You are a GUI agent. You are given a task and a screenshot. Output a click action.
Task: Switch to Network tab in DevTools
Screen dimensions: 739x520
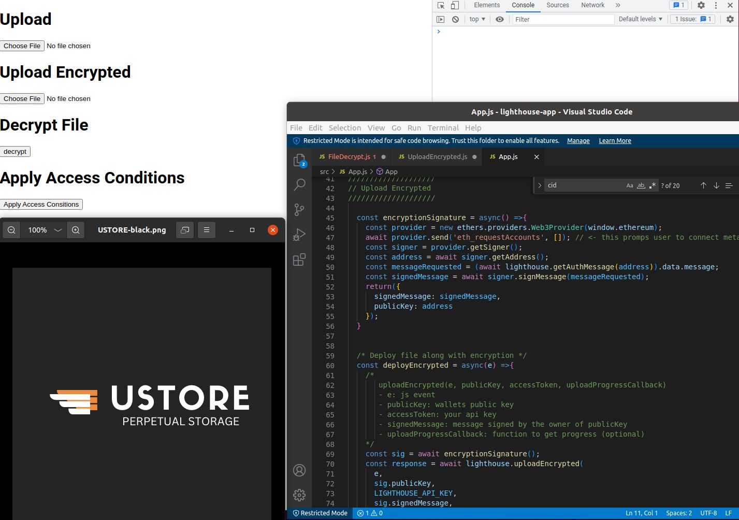[593, 5]
